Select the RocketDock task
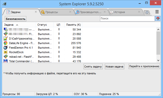Image resolution: width=163 pixels, height=98 pixels. [x=16, y=52]
